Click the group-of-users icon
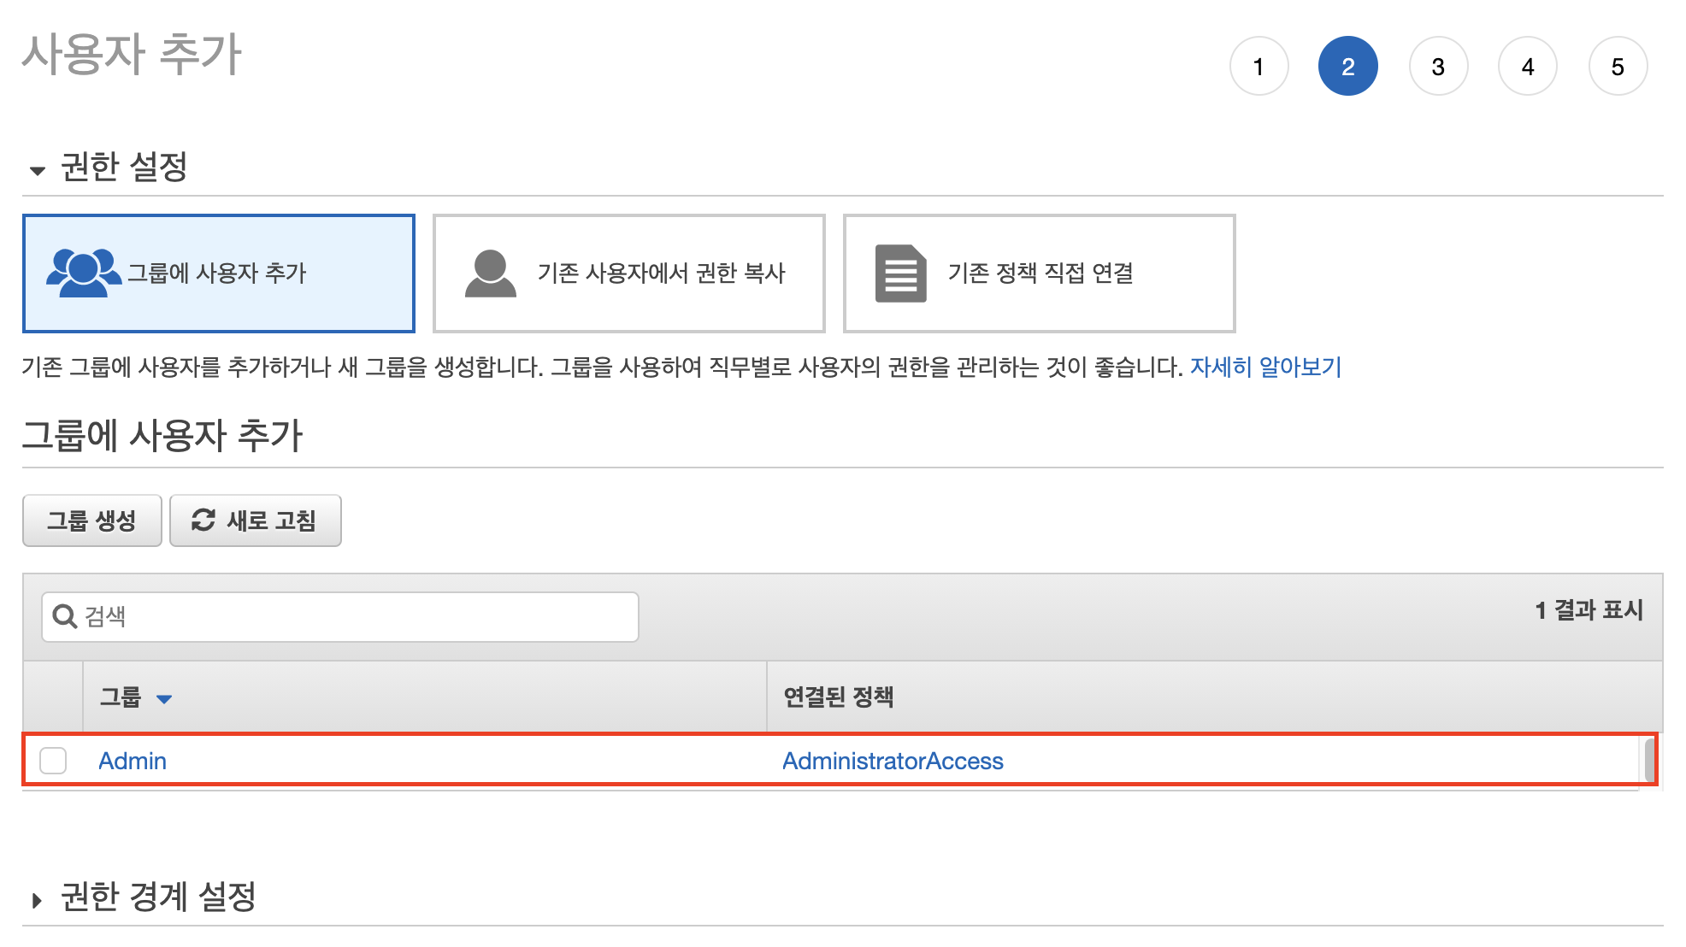Screen dimensions: 1686x947 tap(83, 273)
